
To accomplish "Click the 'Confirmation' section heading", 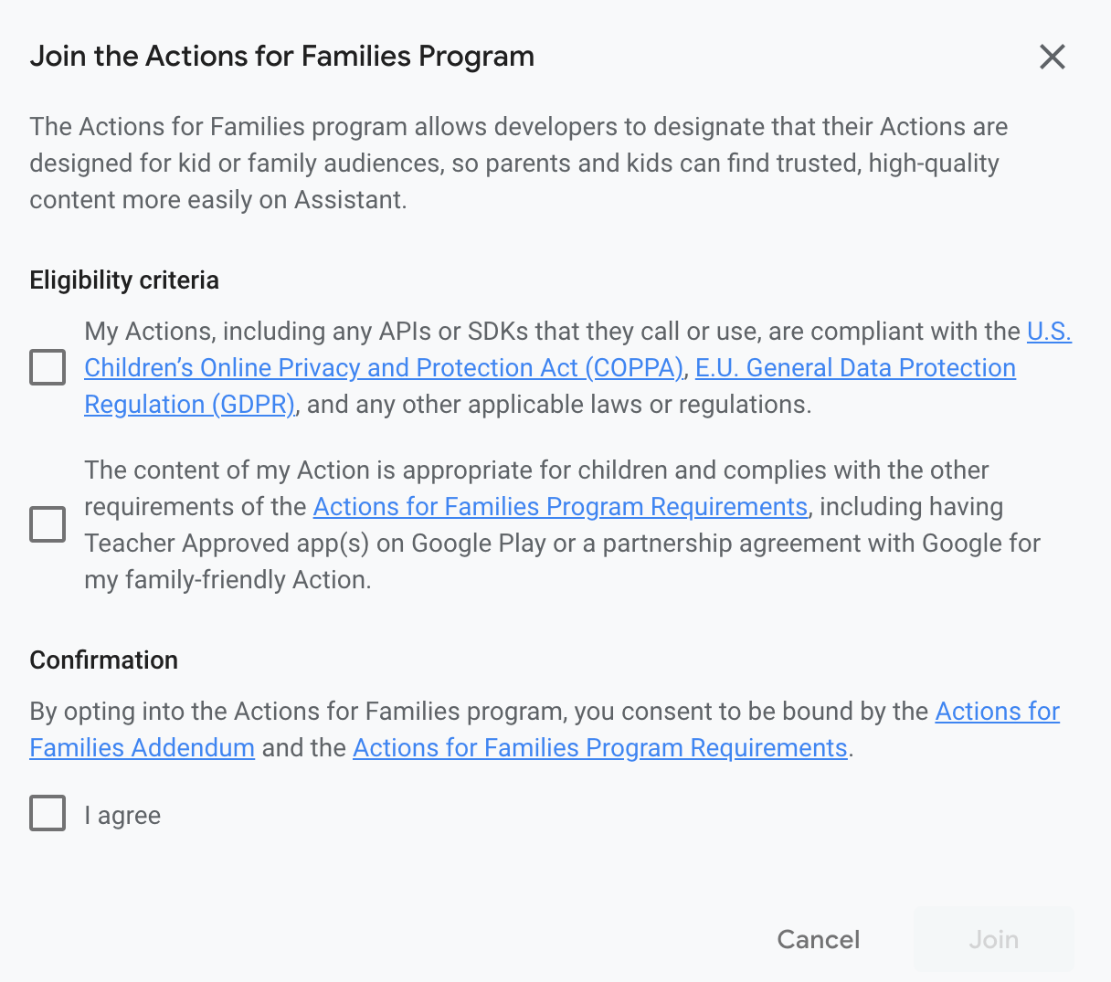I will click(104, 660).
